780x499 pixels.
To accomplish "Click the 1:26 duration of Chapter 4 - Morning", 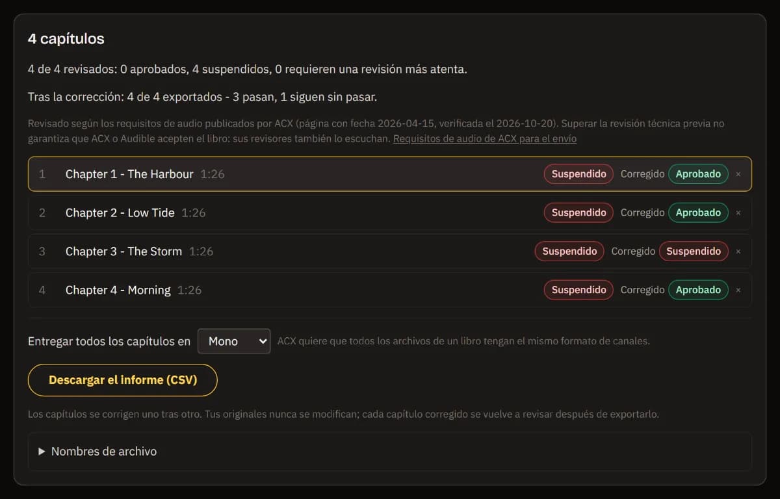I will [x=190, y=290].
